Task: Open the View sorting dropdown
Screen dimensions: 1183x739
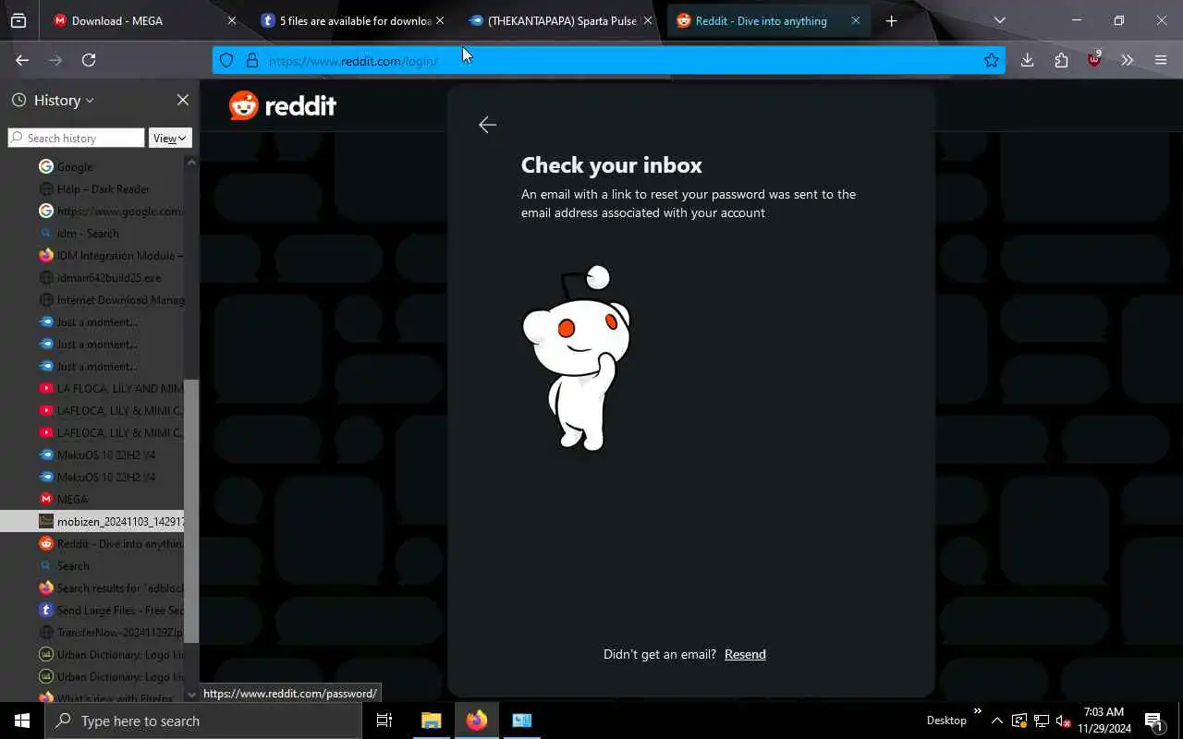Action: [170, 138]
